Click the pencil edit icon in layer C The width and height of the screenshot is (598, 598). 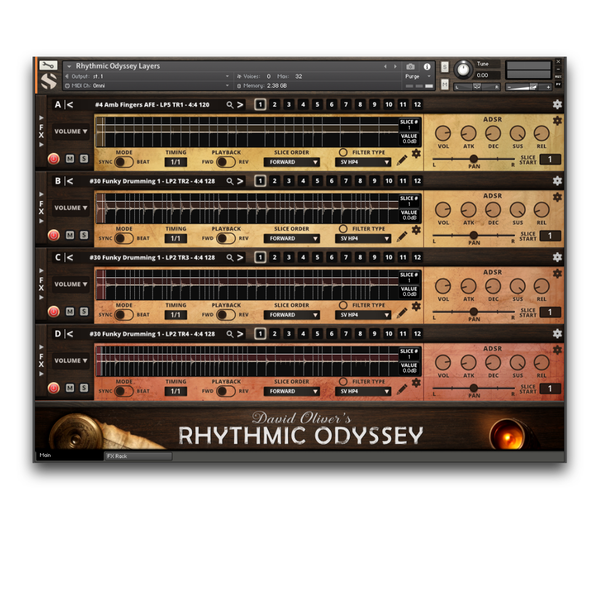coord(402,313)
